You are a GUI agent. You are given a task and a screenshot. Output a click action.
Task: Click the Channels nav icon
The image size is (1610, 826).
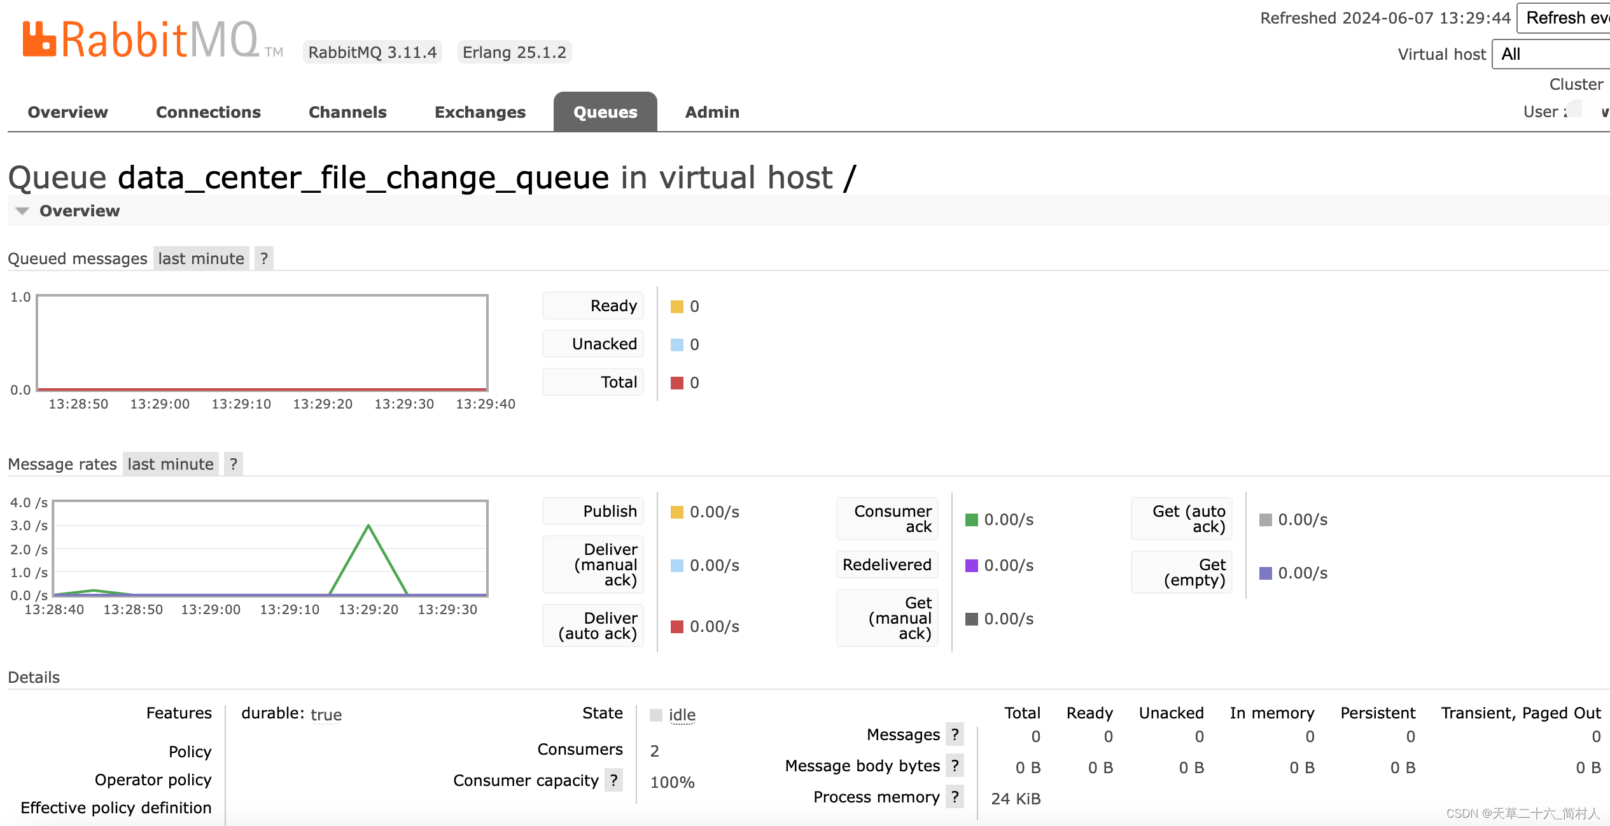(x=347, y=111)
